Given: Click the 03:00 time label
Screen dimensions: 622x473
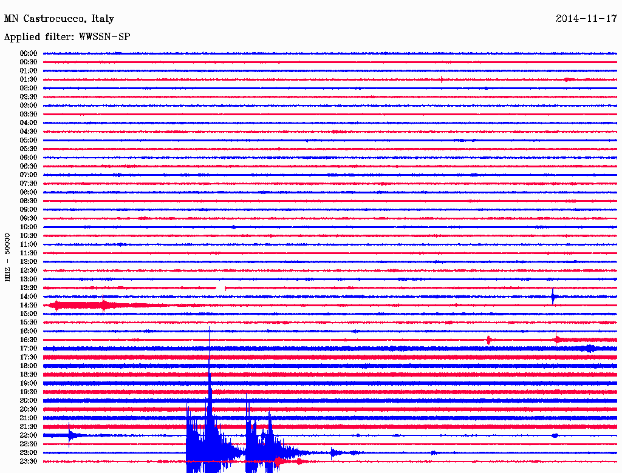Looking at the screenshot, I should point(29,106).
